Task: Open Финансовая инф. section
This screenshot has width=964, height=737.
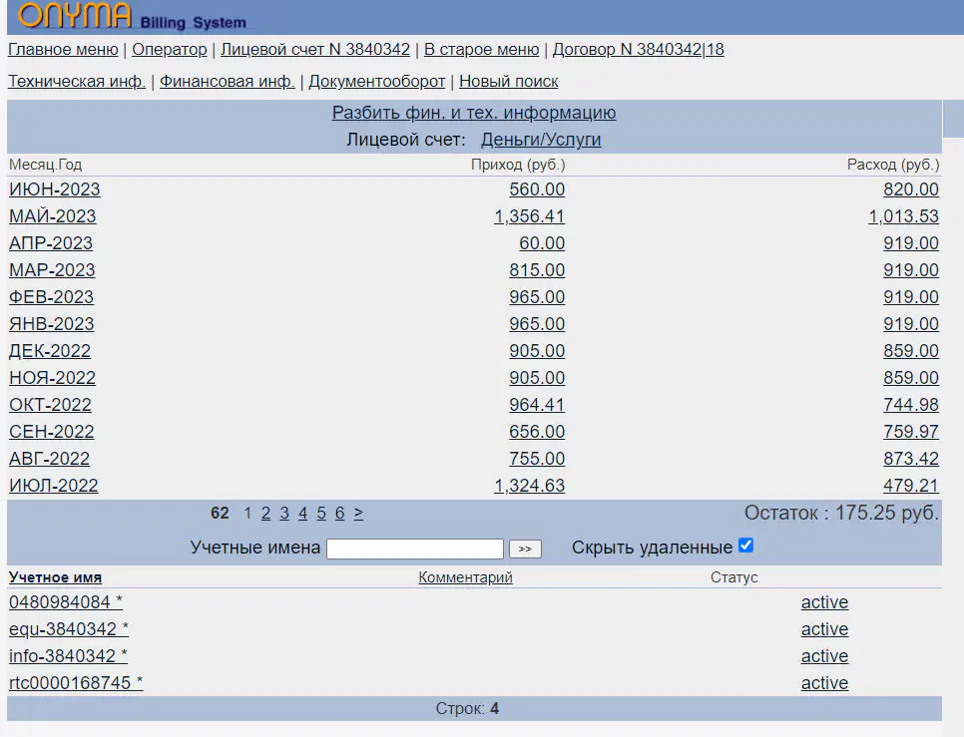Action: 228,81
